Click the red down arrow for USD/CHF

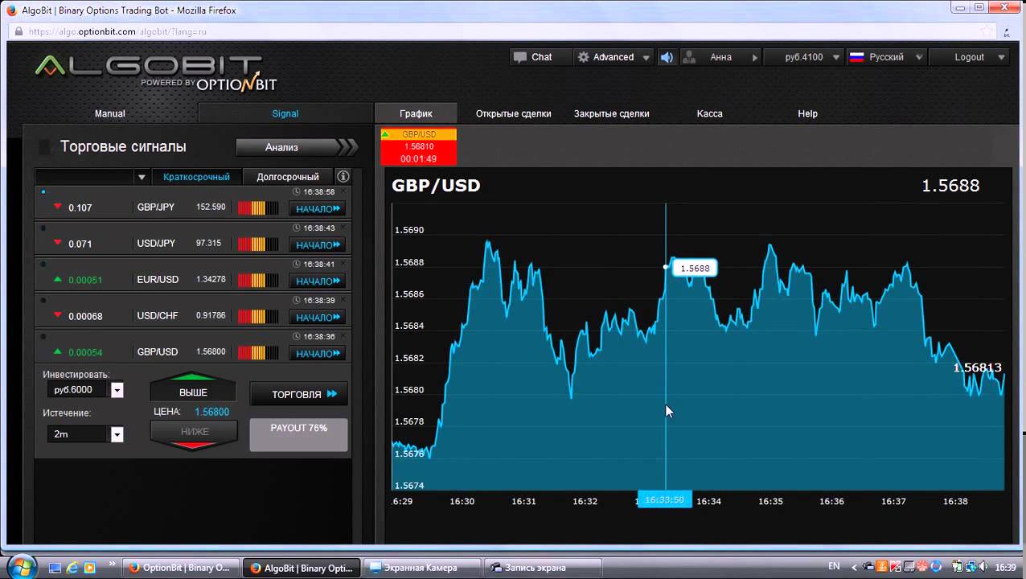[x=57, y=315]
